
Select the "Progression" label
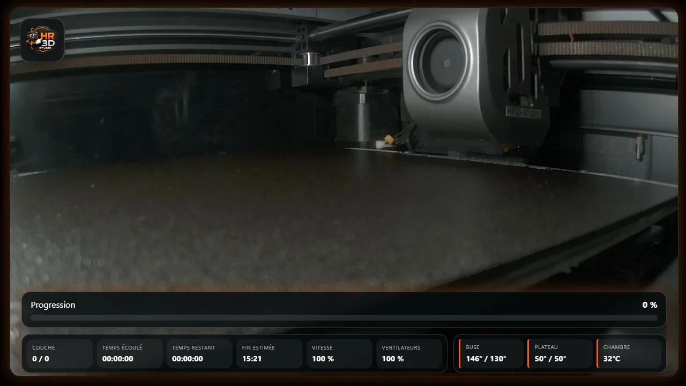53,305
